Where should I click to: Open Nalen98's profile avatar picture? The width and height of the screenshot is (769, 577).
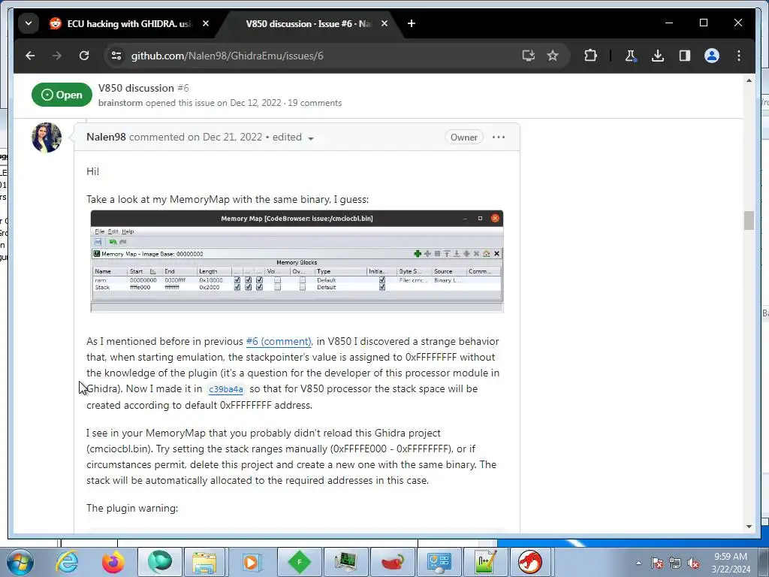pos(47,137)
